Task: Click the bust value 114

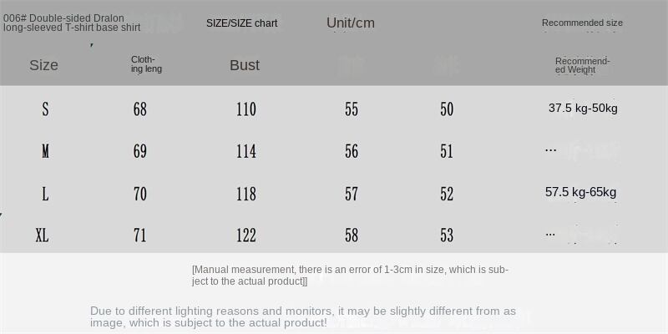Action: [x=245, y=151]
